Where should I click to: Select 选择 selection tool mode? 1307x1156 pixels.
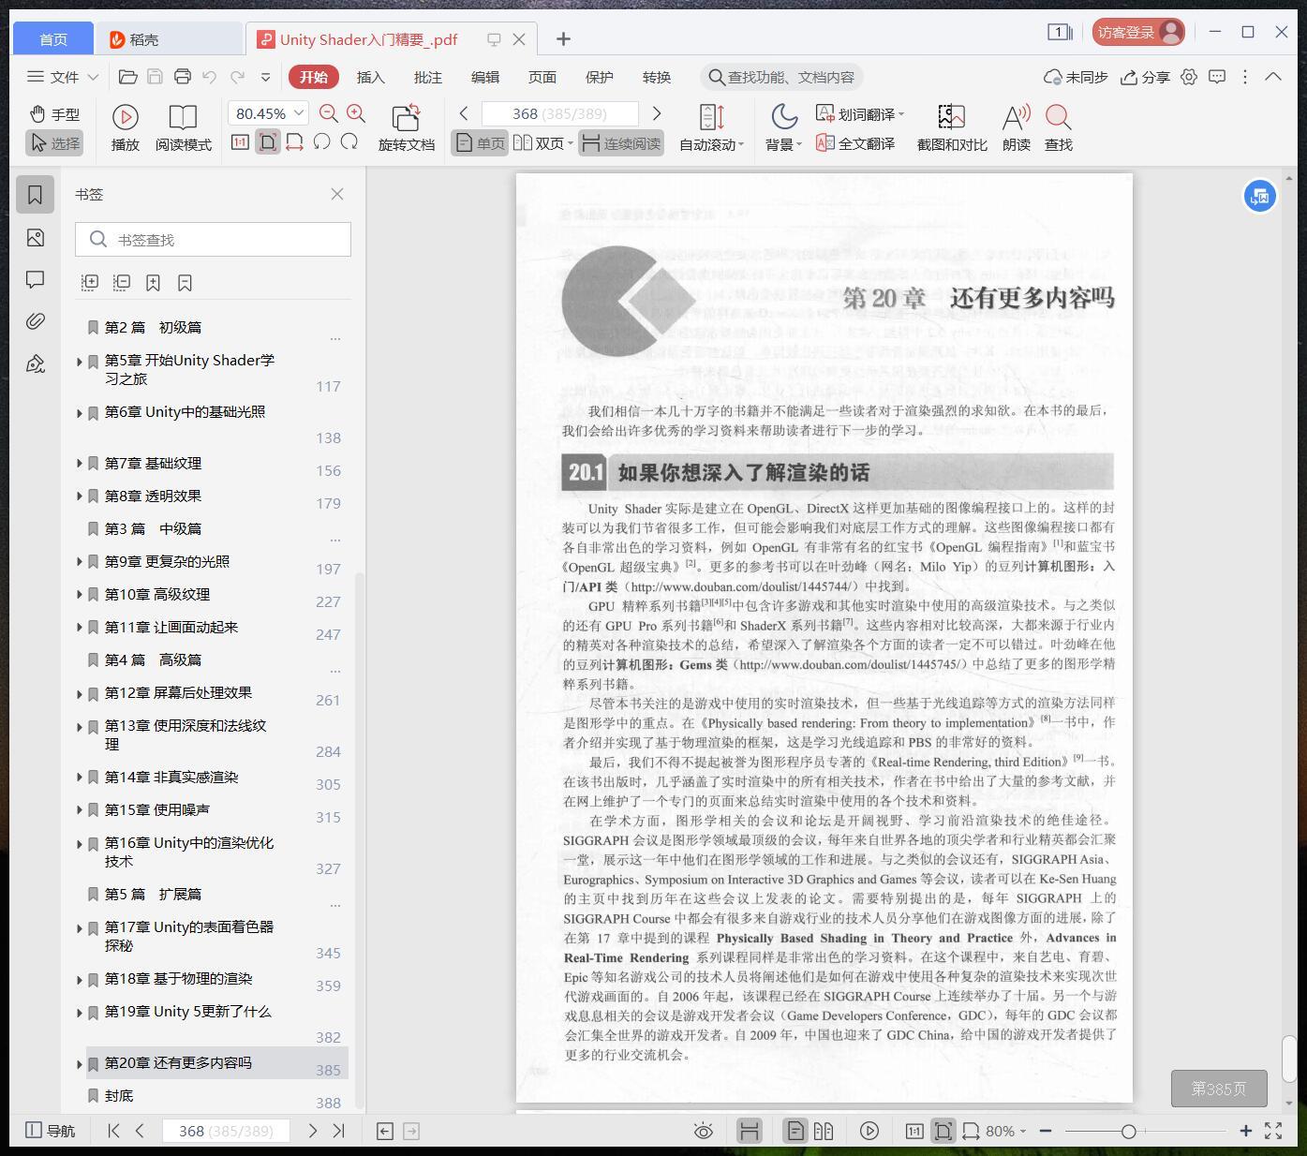pos(55,142)
